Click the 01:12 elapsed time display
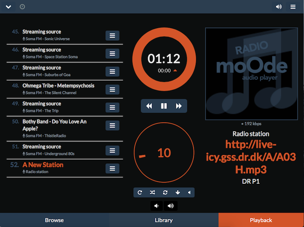The height and width of the screenshot is (227, 304). coord(164,58)
